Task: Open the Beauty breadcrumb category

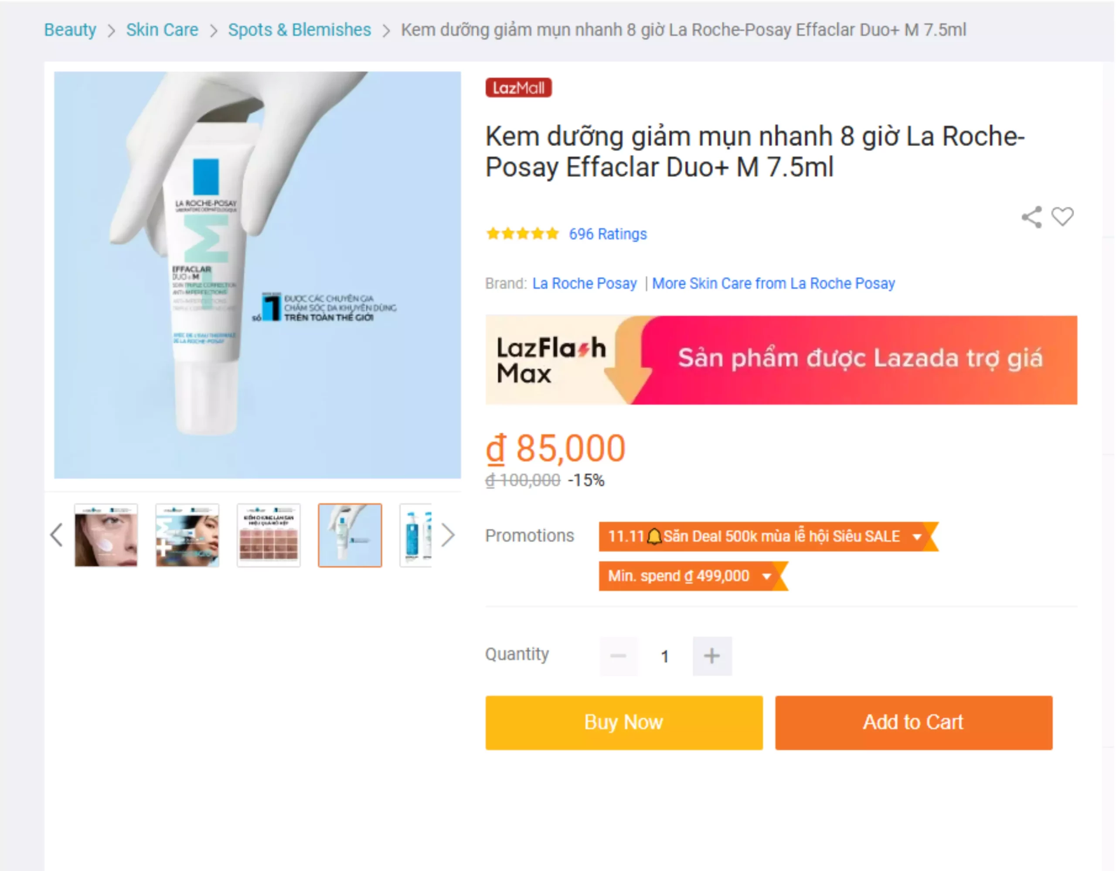Action: pos(70,30)
